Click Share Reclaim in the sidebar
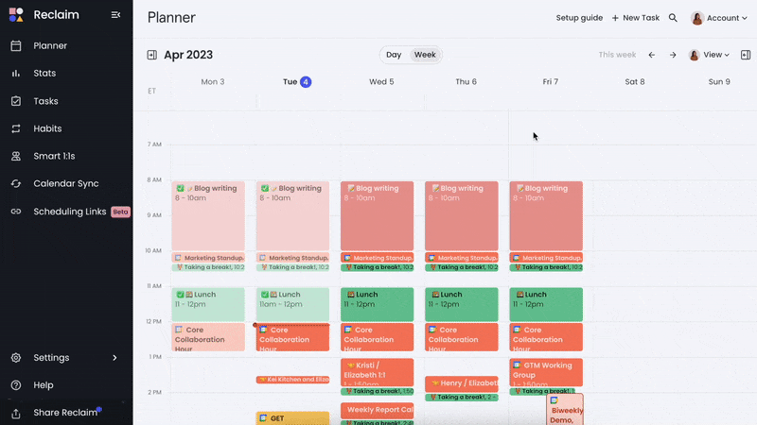The image size is (757, 425). (65, 413)
